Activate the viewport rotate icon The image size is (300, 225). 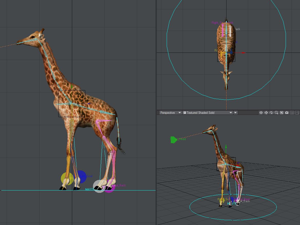point(271,112)
